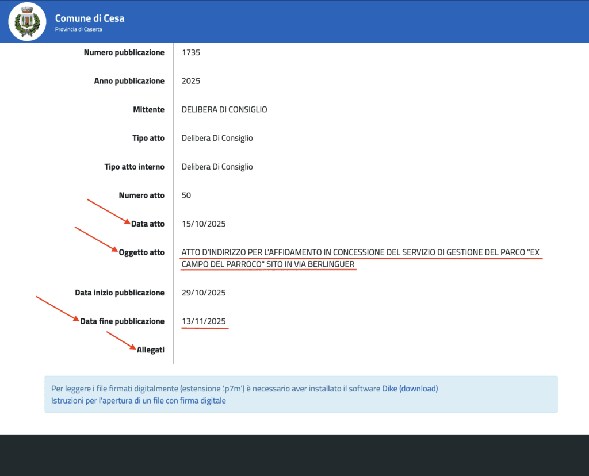Click the Mittente value DELIBERA DI CONSIGLIO
The image size is (589, 476).
tap(224, 109)
